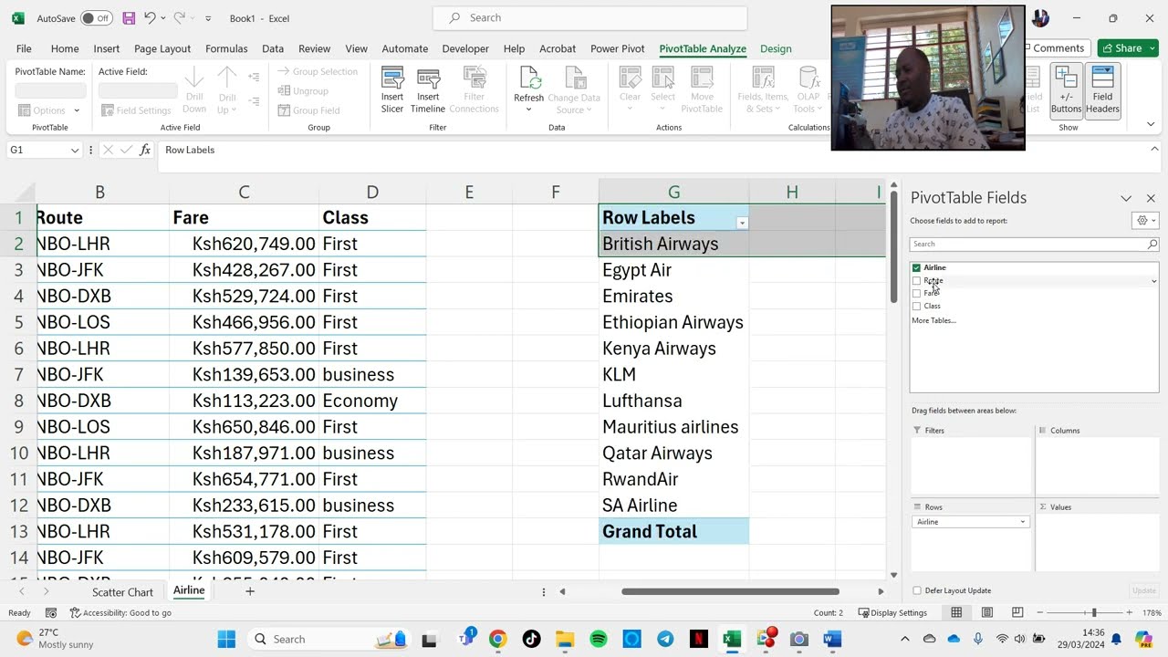Image resolution: width=1168 pixels, height=657 pixels.
Task: Switch to Page Layout view in status bar
Action: click(986, 612)
